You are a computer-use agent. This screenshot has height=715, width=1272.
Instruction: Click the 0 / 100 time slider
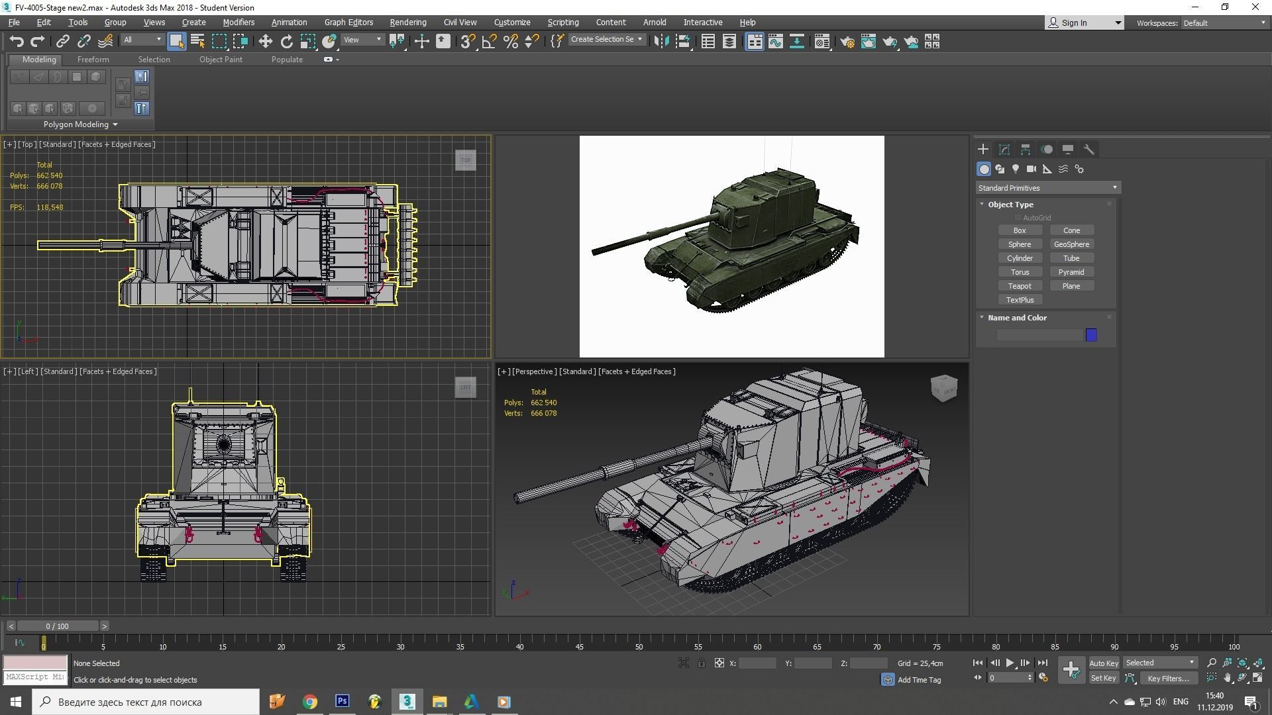pyautogui.click(x=58, y=626)
